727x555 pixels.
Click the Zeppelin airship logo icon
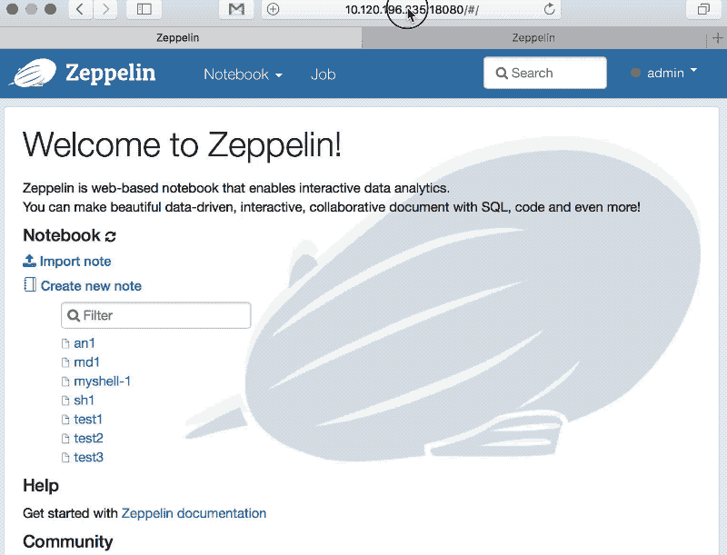click(35, 73)
